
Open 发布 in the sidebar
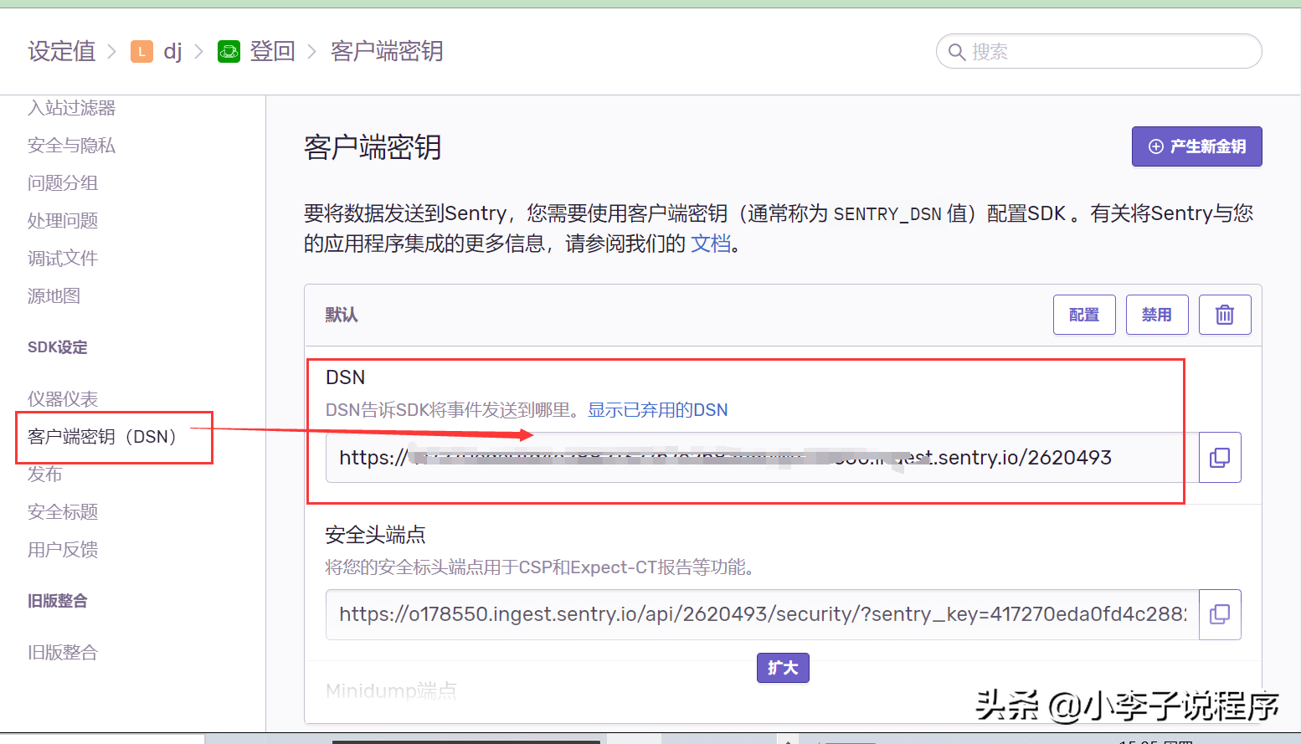click(x=45, y=475)
